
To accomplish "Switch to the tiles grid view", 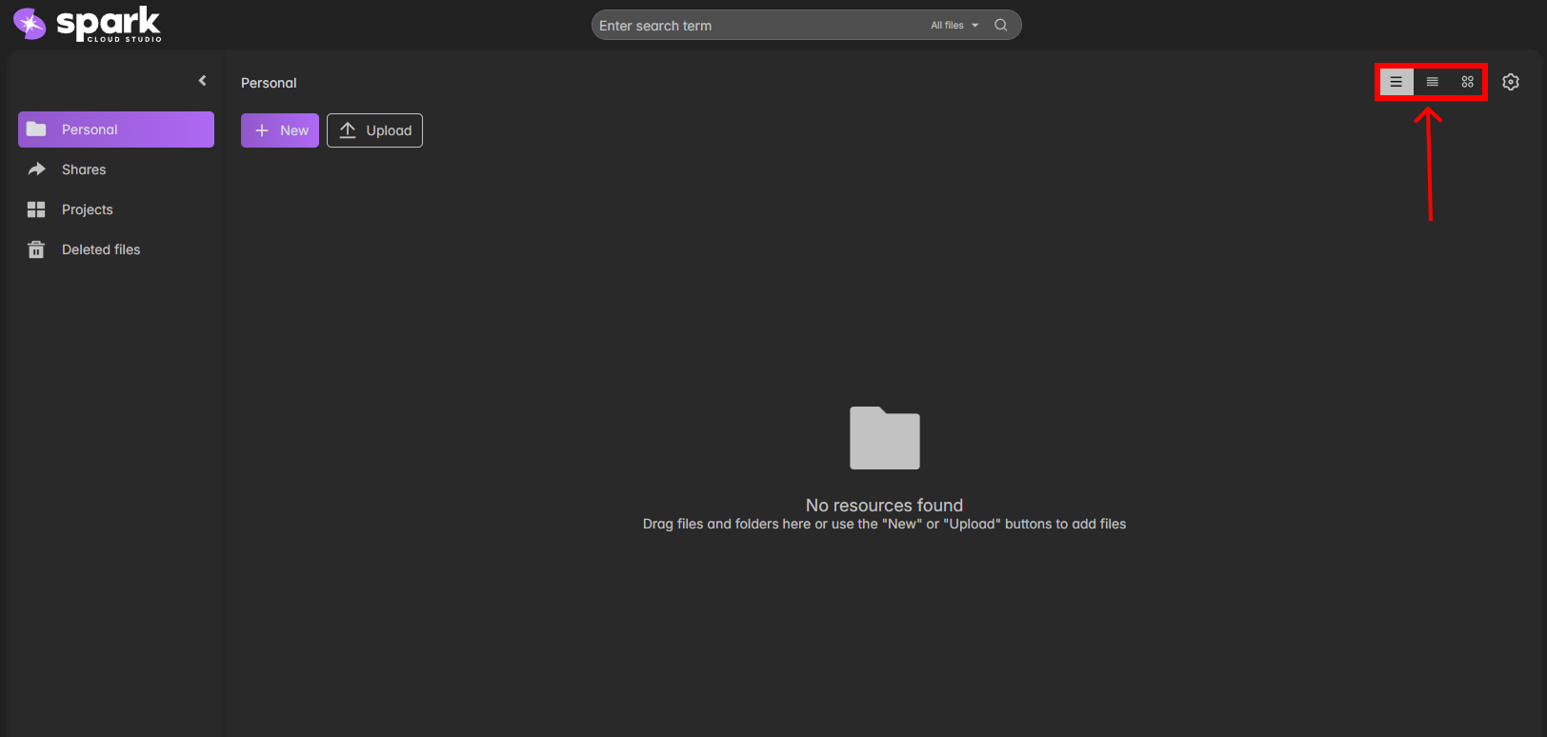I will pos(1467,82).
